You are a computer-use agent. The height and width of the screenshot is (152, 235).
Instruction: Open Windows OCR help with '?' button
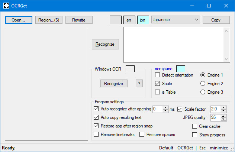point(139,83)
